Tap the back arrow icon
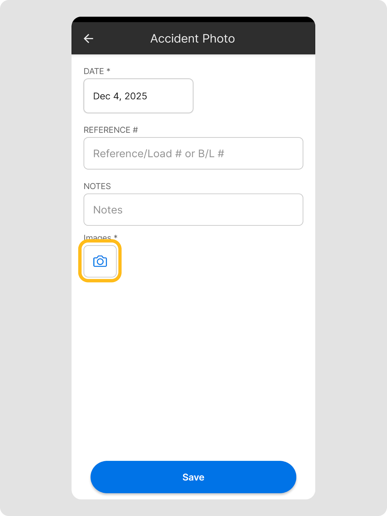Viewport: 387px width, 516px height. [x=89, y=39]
